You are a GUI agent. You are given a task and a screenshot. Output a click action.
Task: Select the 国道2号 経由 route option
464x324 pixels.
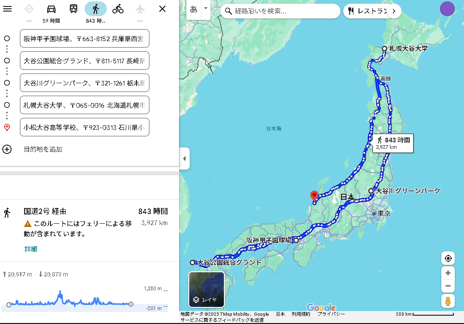coord(89,230)
